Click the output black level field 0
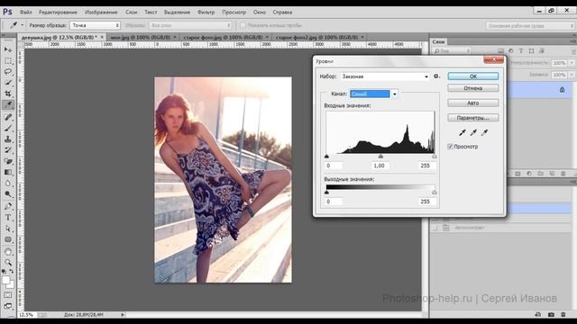This screenshot has height=324, width=577. coord(334,202)
